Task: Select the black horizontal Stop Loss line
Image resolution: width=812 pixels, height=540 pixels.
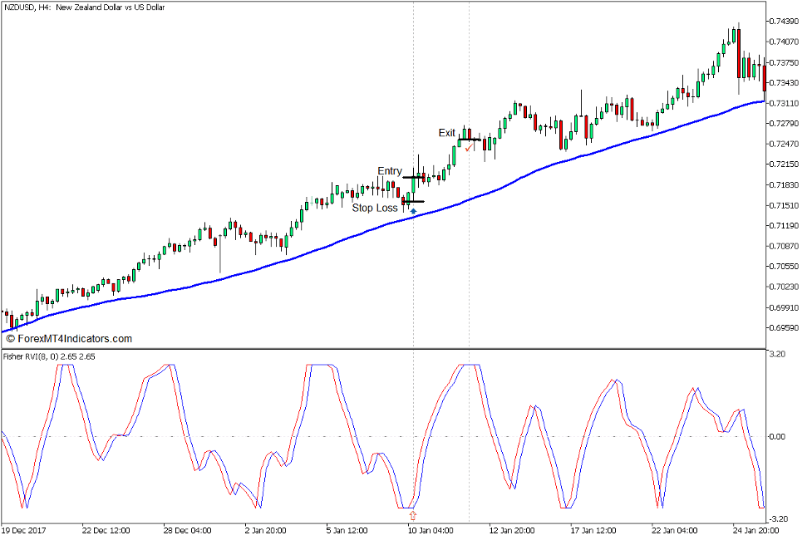Action: click(413, 201)
